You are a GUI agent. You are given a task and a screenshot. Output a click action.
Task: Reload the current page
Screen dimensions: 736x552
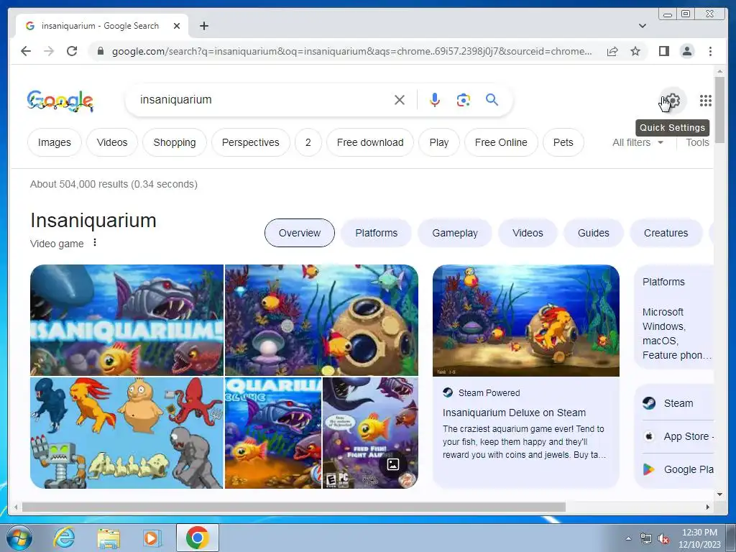pyautogui.click(x=72, y=51)
